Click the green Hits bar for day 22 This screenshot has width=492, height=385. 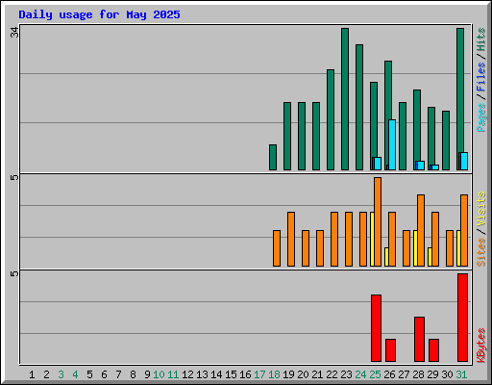coord(331,119)
